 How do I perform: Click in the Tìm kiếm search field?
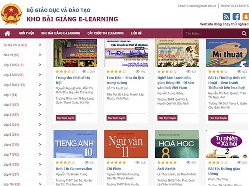tap(212, 34)
